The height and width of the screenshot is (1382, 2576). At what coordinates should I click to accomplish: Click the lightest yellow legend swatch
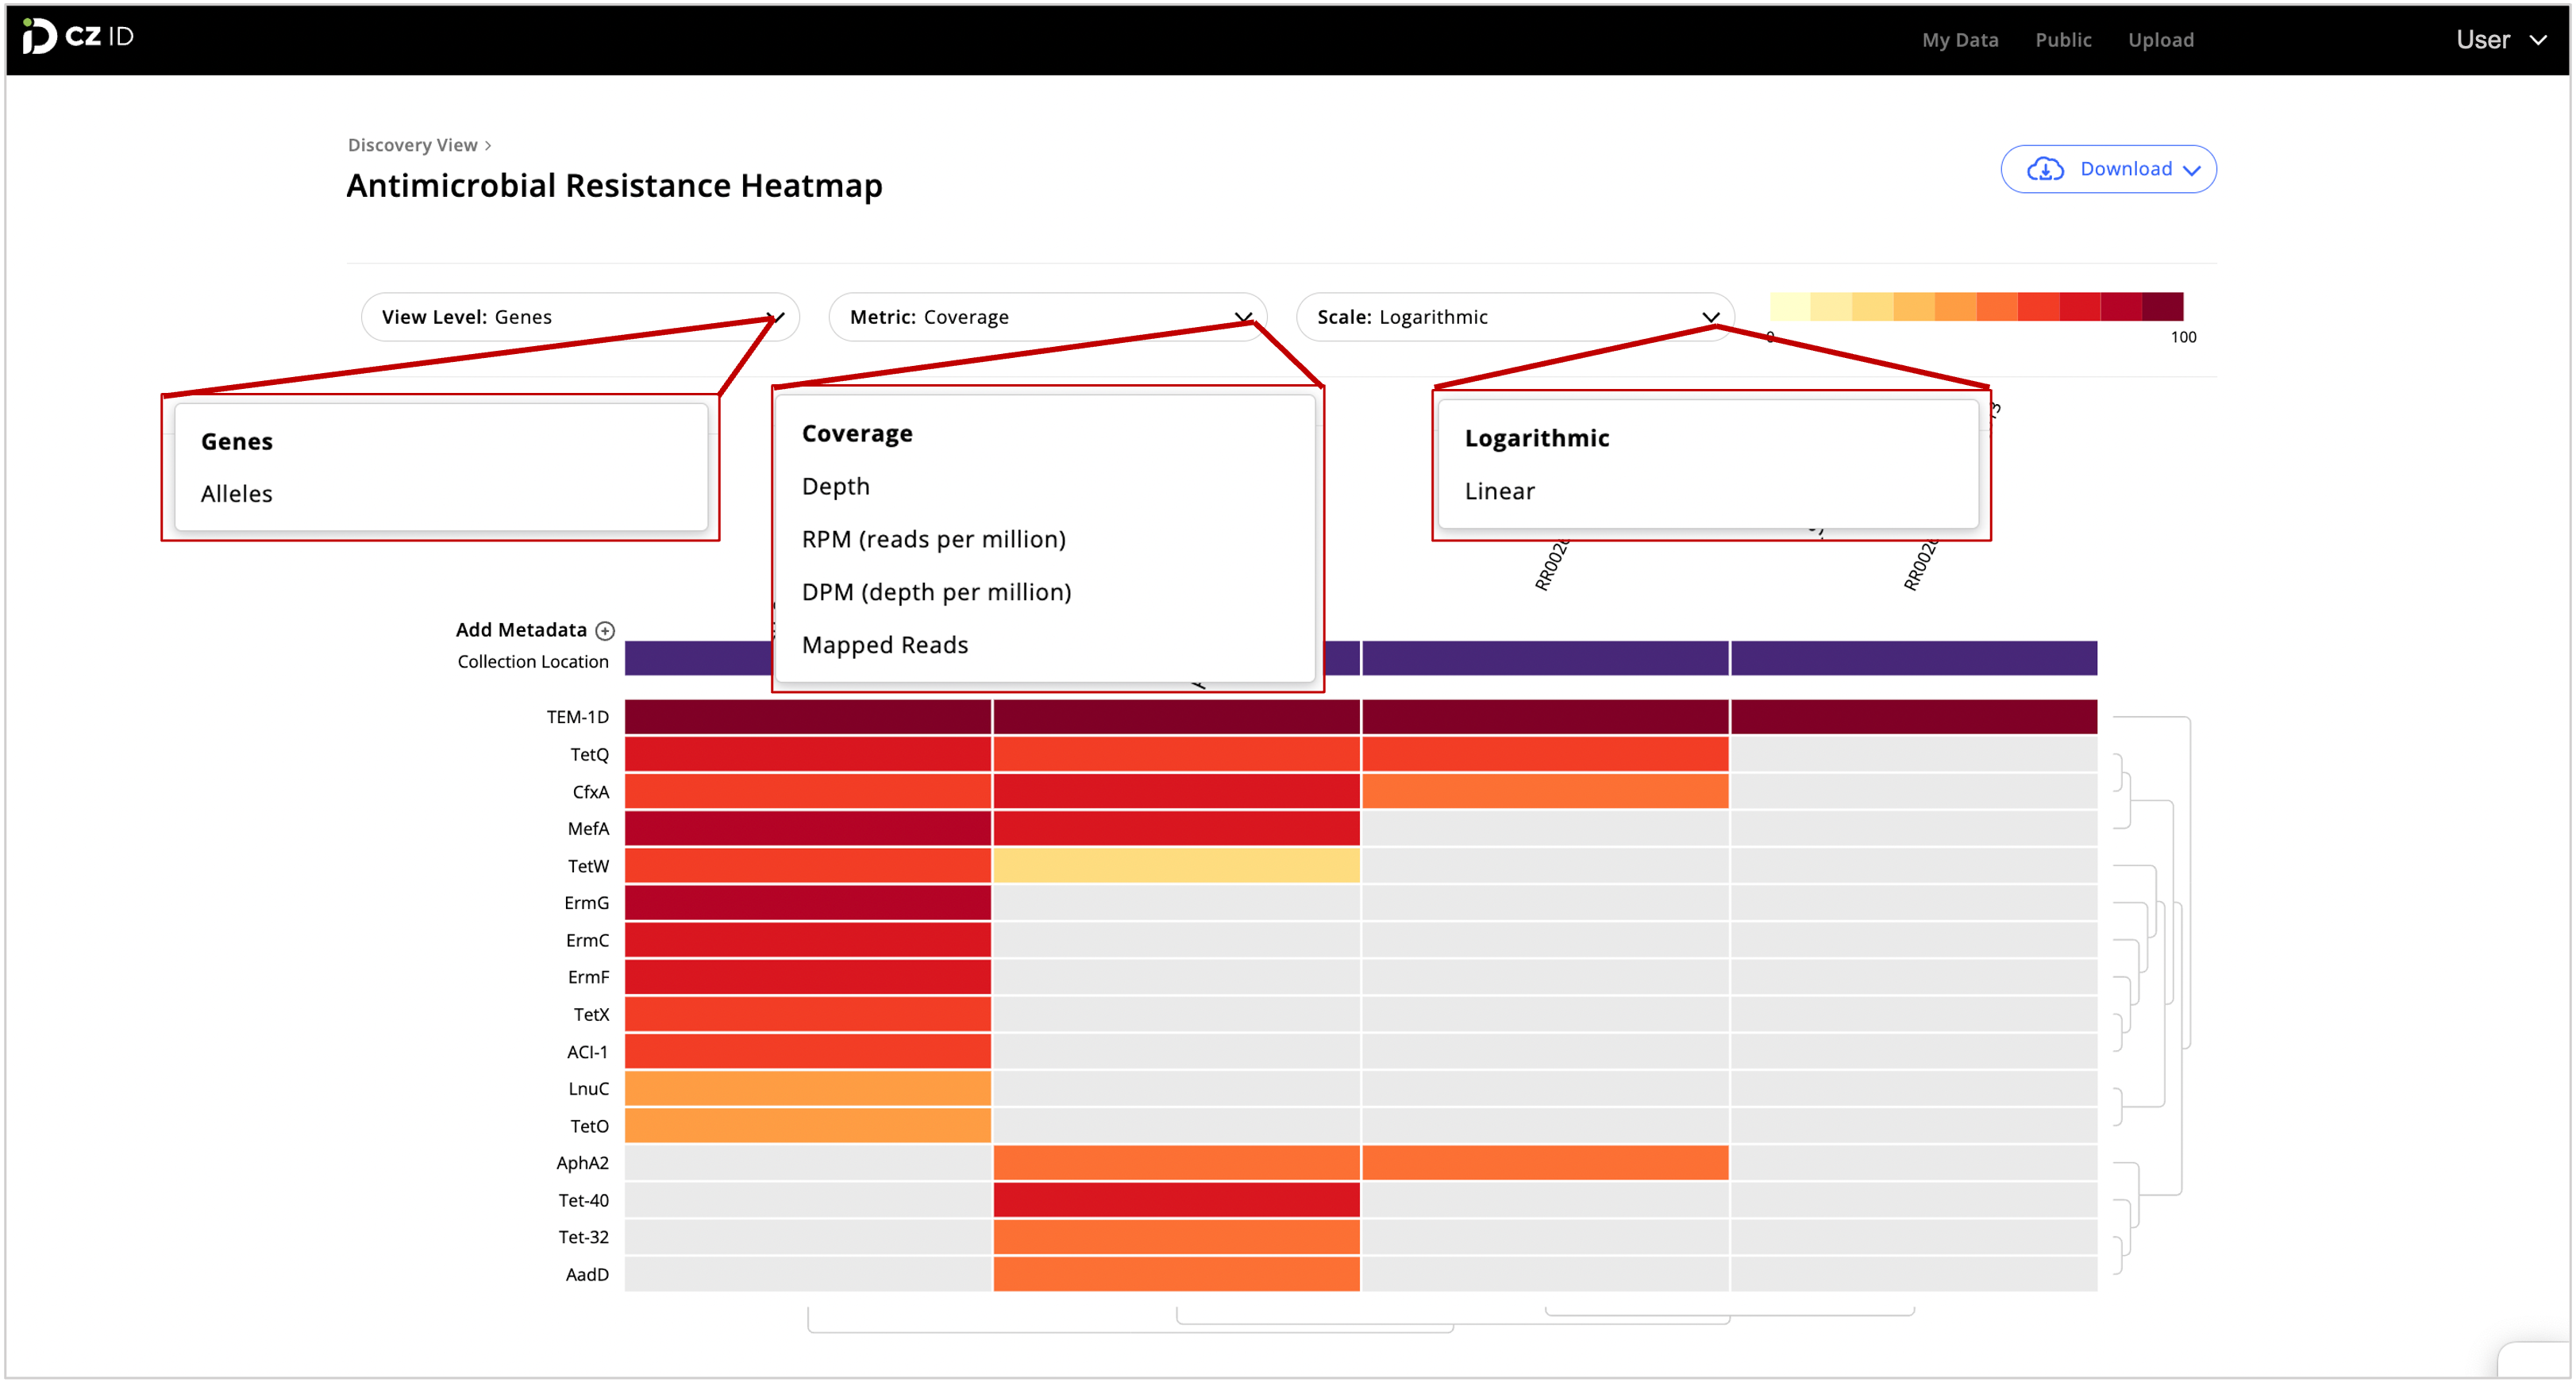click(x=1790, y=306)
